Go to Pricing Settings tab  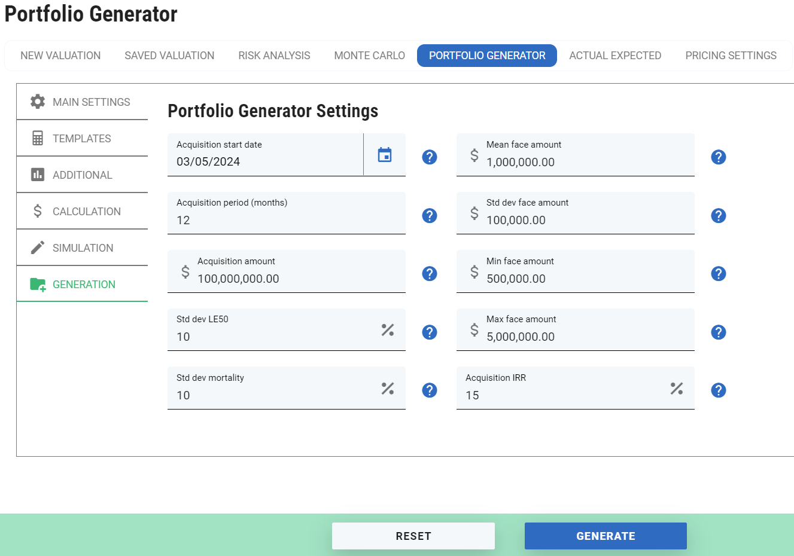pyautogui.click(x=731, y=56)
